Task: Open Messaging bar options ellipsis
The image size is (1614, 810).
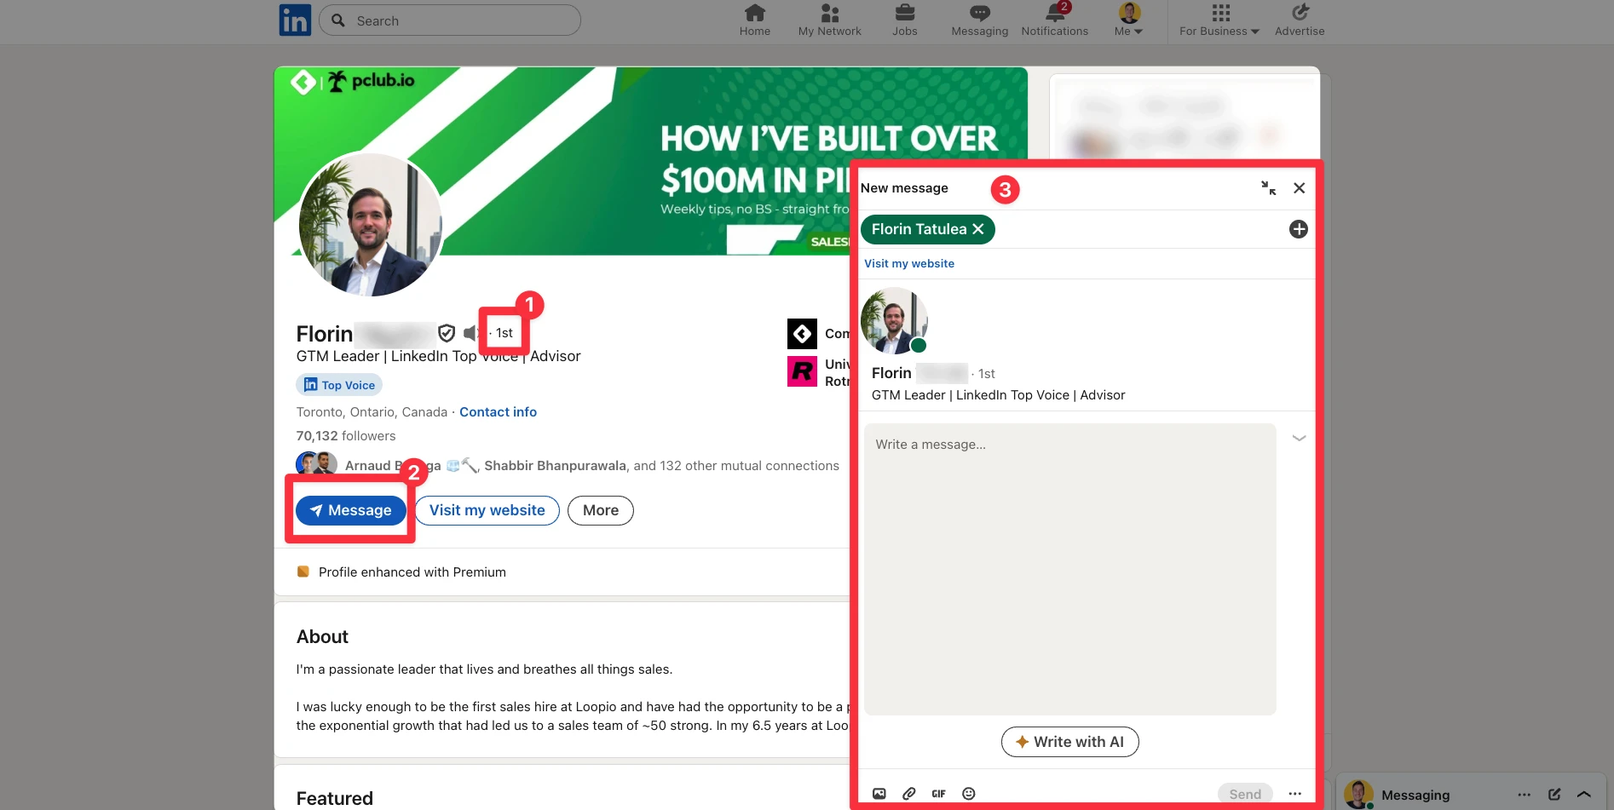Action: tap(1524, 795)
